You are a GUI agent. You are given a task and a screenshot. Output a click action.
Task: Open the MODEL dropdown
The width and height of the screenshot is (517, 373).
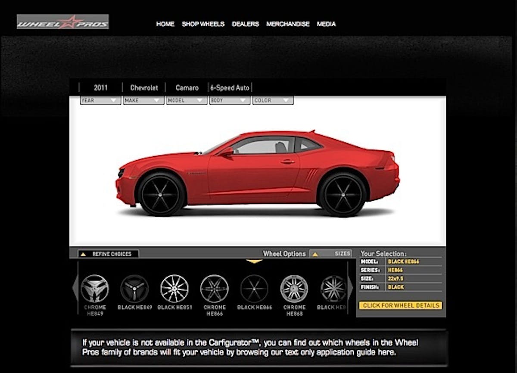187,100
